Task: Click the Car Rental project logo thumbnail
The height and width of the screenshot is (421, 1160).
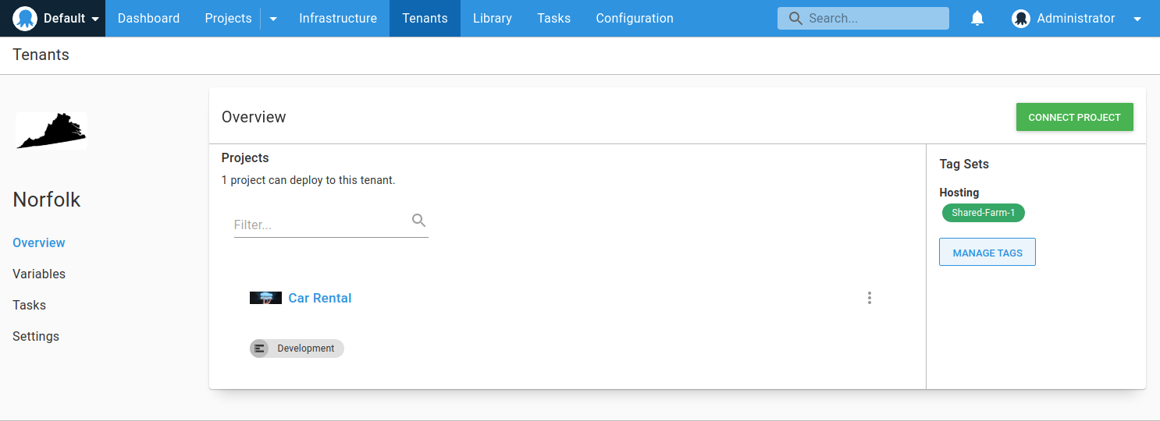Action: (265, 298)
